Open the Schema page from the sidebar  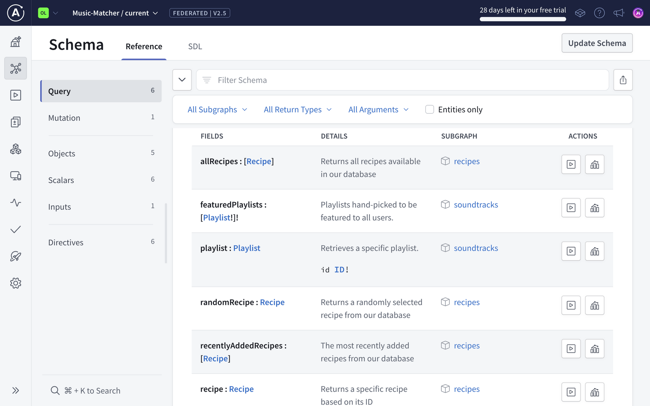[16, 68]
